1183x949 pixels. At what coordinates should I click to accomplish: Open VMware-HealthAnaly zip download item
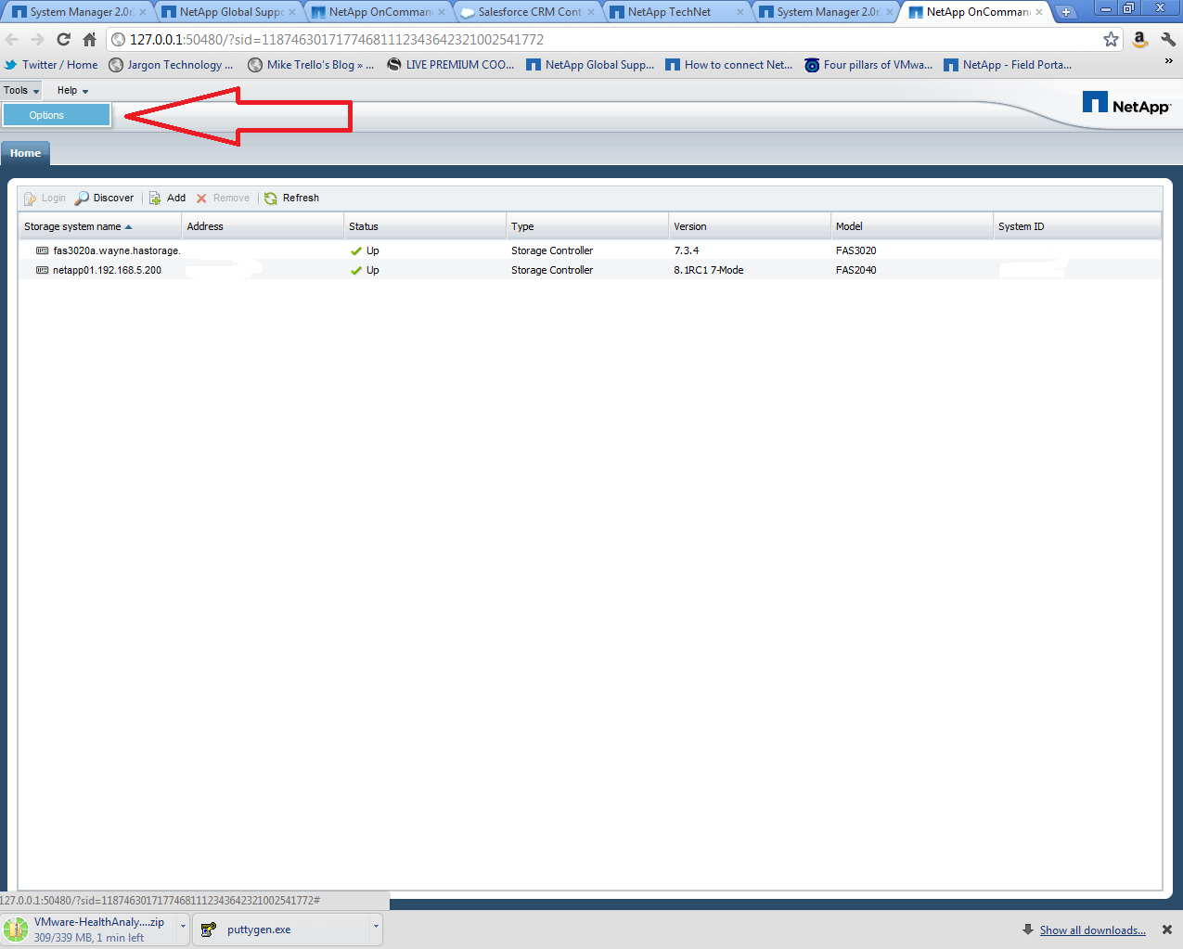tap(89, 930)
